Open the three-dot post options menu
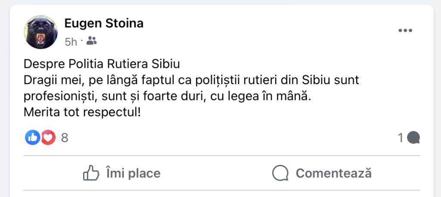Viewport: 441px width, 197px height. coord(405,30)
